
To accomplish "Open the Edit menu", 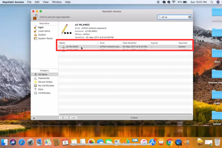I will 37,2.
